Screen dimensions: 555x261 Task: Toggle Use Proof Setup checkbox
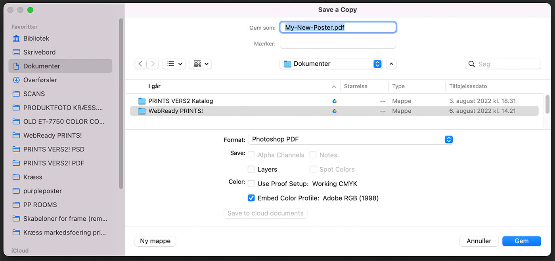(251, 183)
